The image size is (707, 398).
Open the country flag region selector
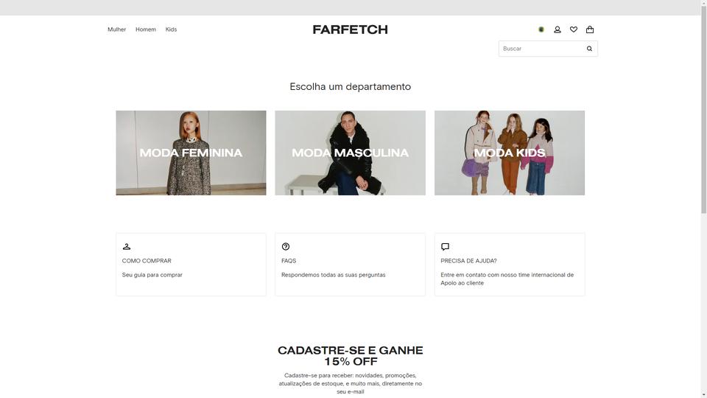point(541,29)
